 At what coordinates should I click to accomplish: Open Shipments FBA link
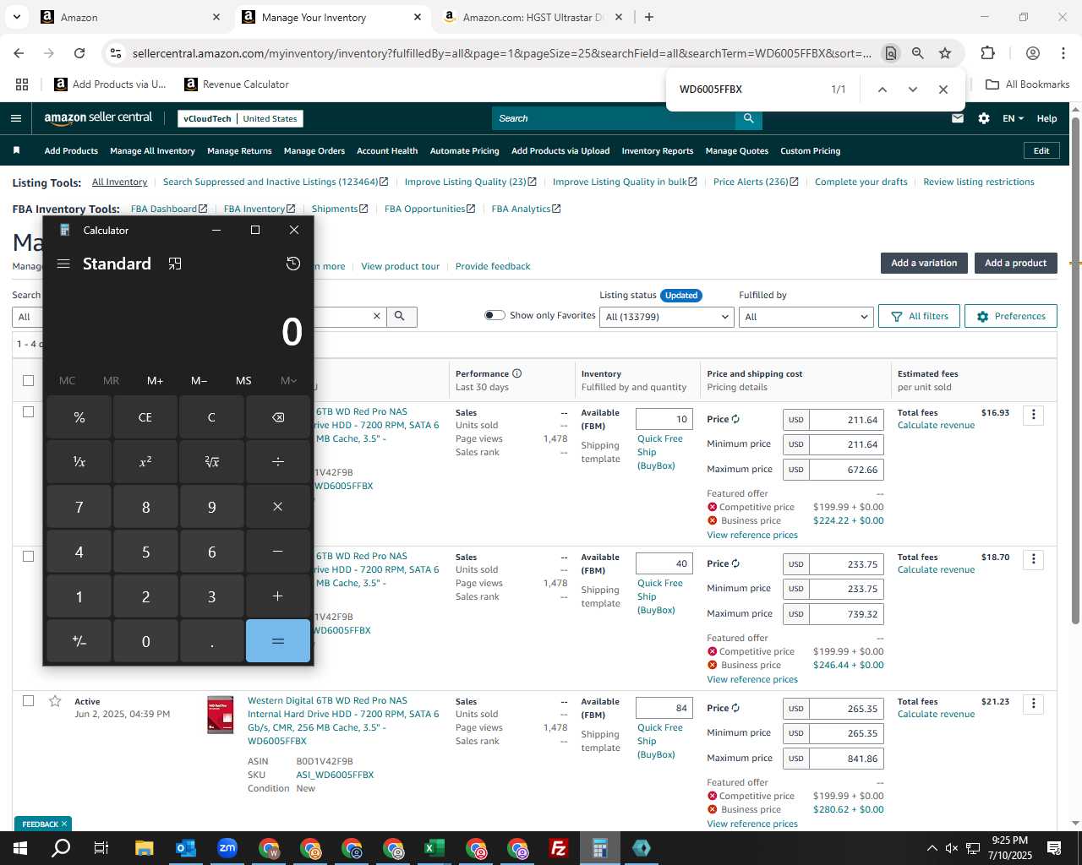point(340,209)
